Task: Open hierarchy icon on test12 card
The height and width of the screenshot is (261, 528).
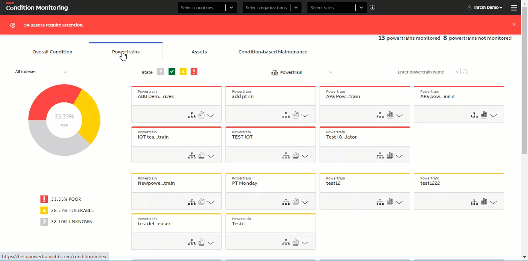Action: click(x=380, y=202)
